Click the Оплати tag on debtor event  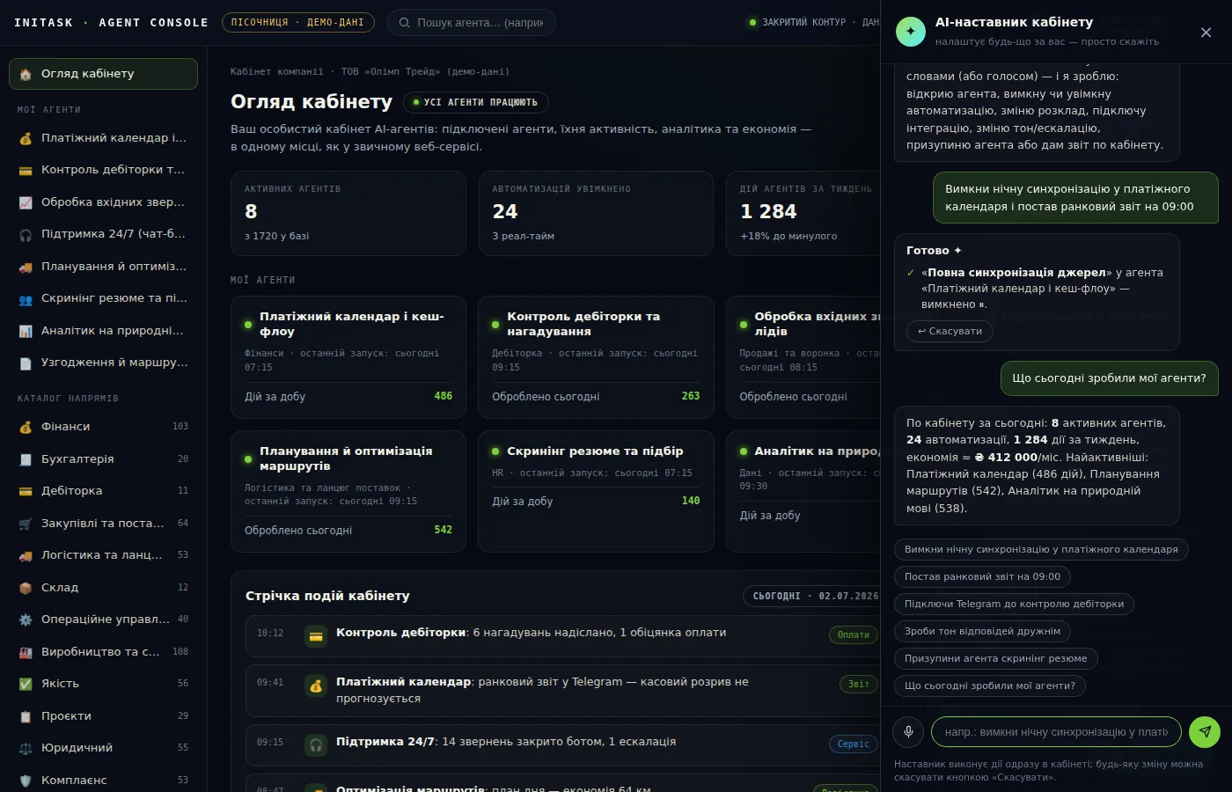[x=853, y=634]
